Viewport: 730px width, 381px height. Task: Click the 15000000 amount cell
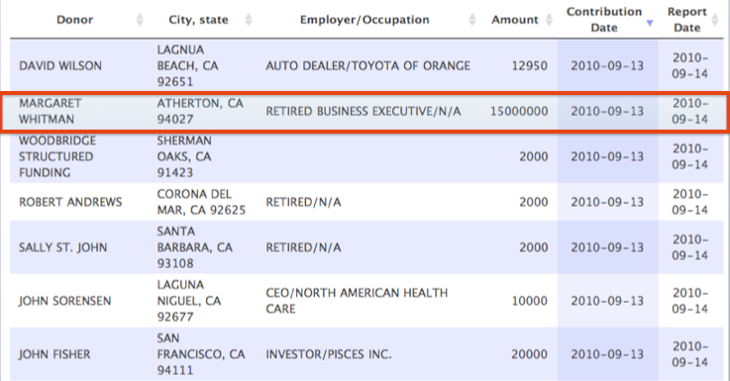[x=519, y=111]
